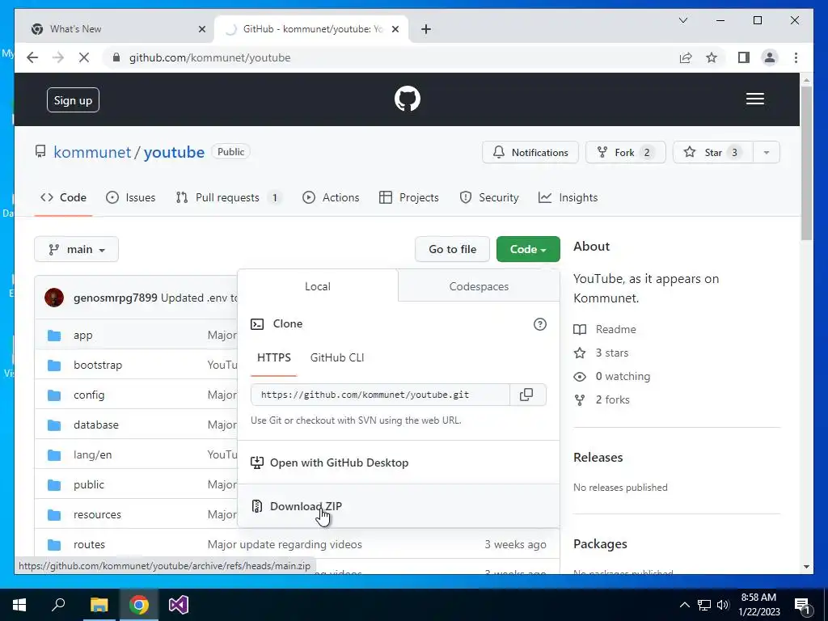Click the address bar URL
This screenshot has height=621, width=828.
click(209, 57)
